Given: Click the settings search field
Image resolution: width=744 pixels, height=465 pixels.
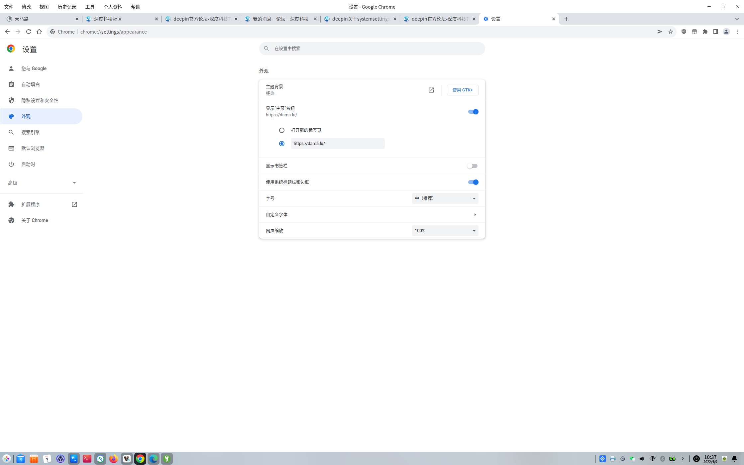Looking at the screenshot, I should click(372, 49).
